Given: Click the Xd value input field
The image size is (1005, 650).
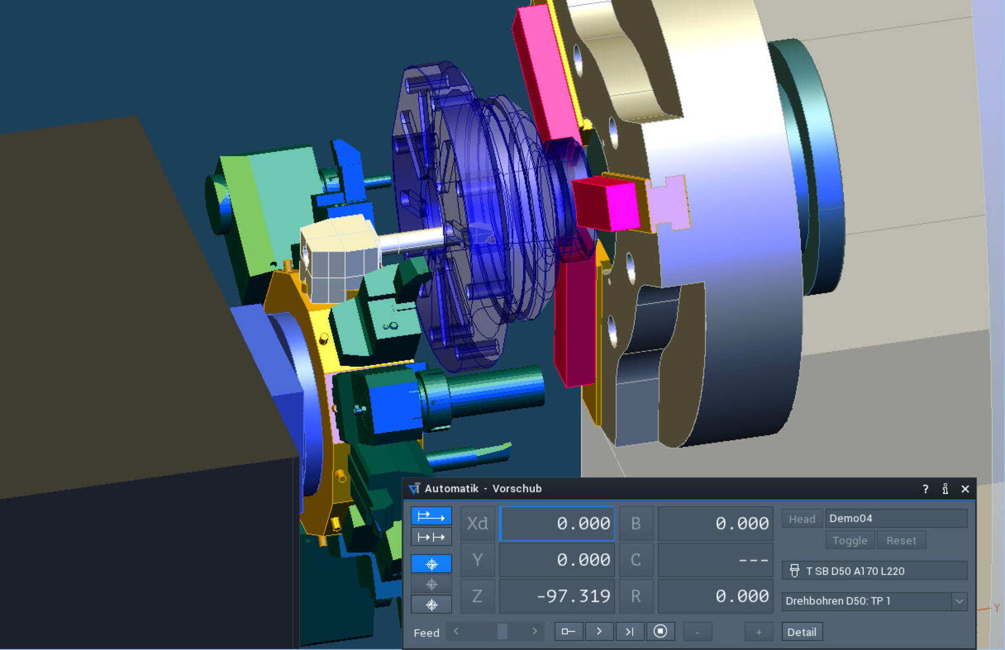Looking at the screenshot, I should [x=557, y=523].
